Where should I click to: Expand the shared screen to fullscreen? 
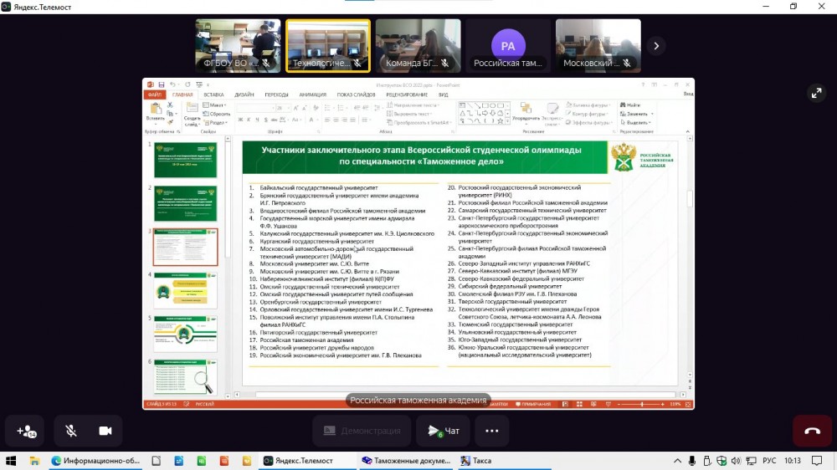tap(816, 94)
